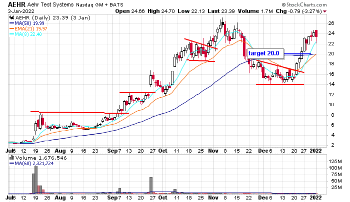350x202 pixels.
Task: Click the tall volume spike near Sep 27
Action: coord(151,186)
